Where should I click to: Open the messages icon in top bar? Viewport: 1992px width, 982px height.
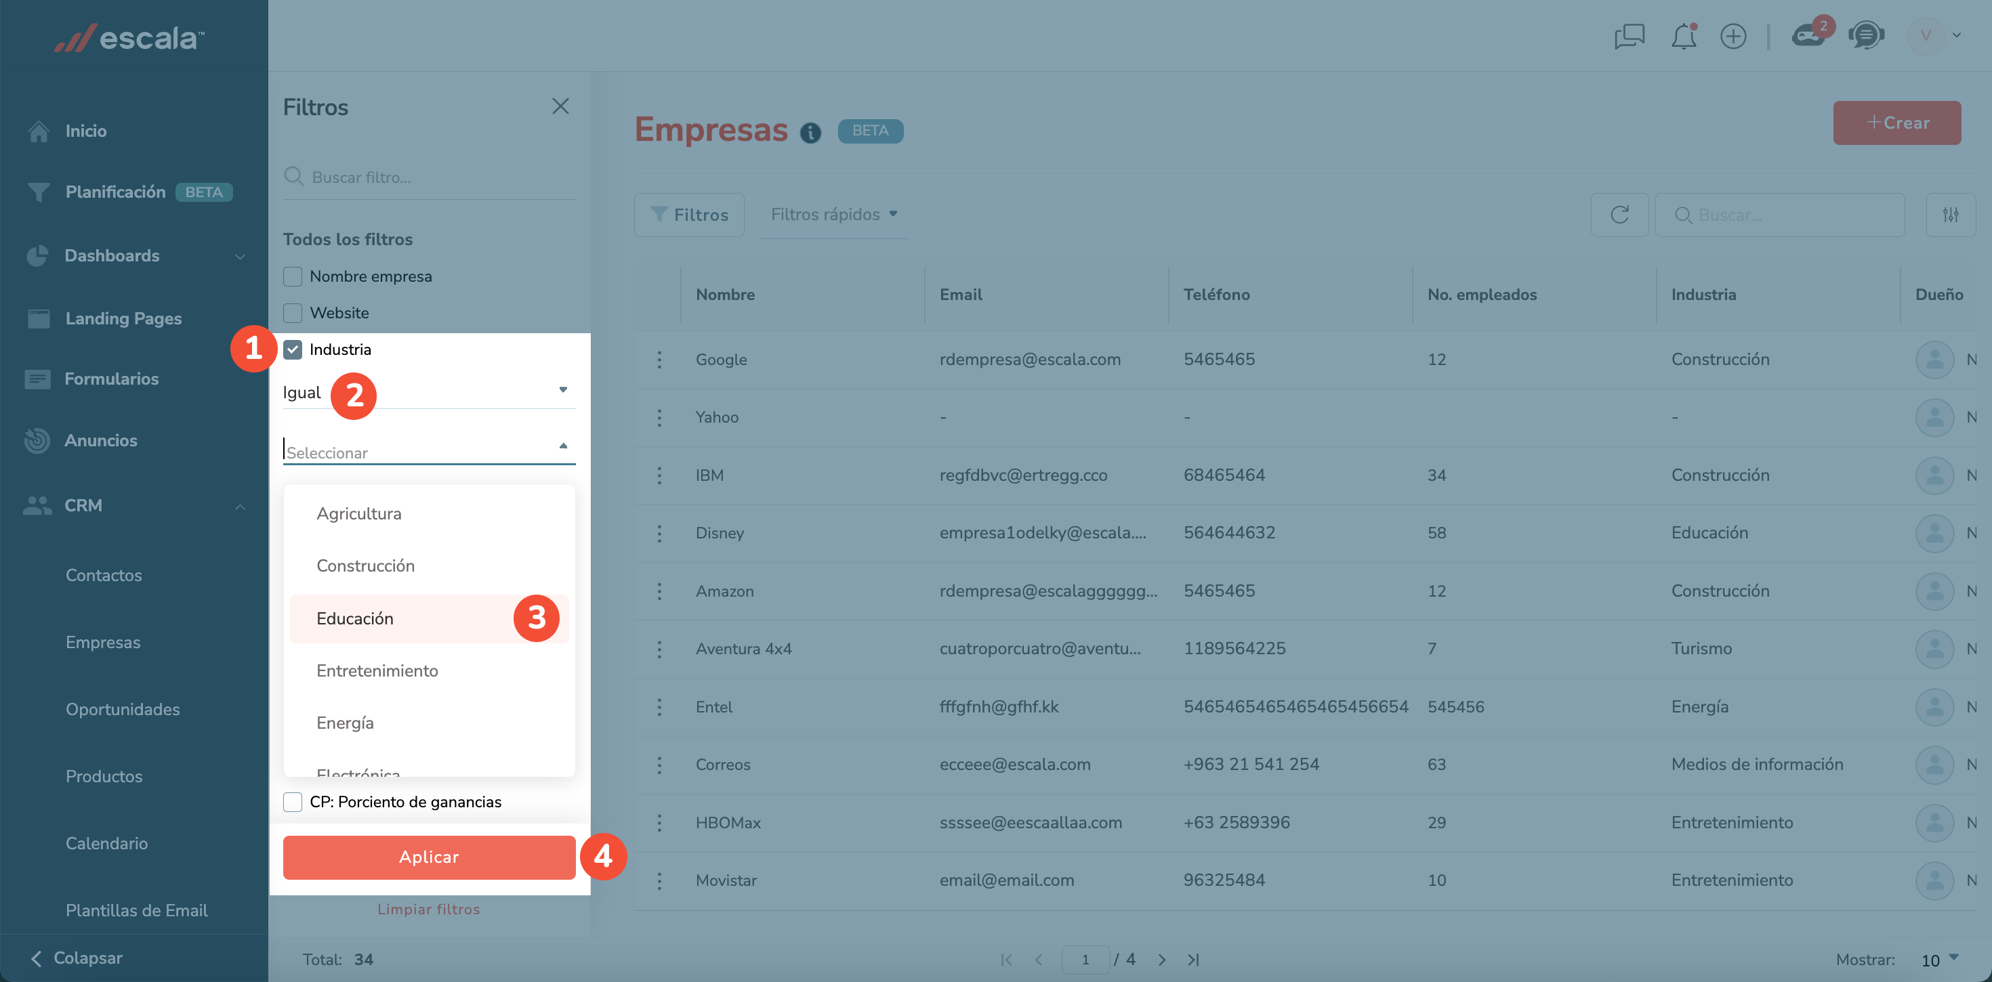(x=1629, y=37)
